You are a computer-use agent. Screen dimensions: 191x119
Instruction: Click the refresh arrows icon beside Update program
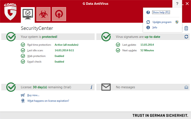point(148,22)
